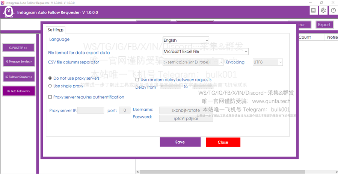
Task: Click the power icon in header
Action: [x=333, y=11]
